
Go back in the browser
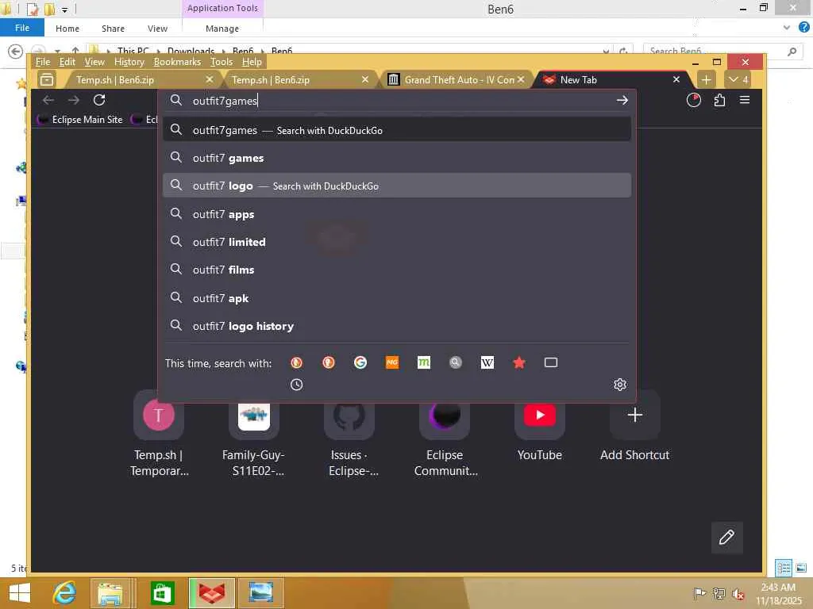(x=48, y=100)
